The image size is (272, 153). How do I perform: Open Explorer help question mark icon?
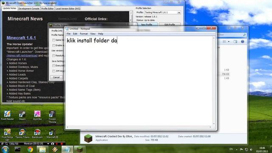243,42
